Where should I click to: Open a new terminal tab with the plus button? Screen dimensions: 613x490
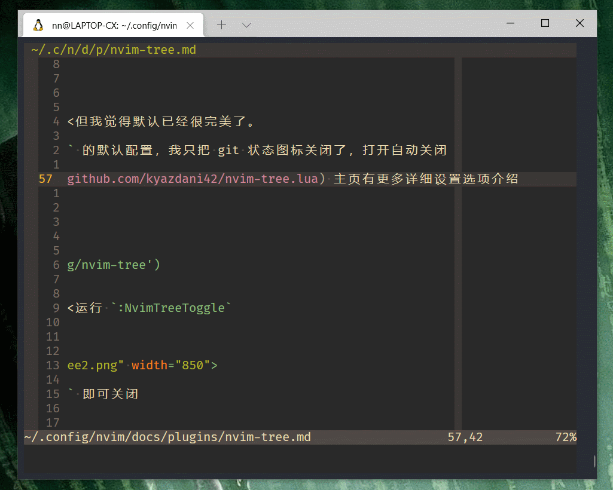click(222, 25)
